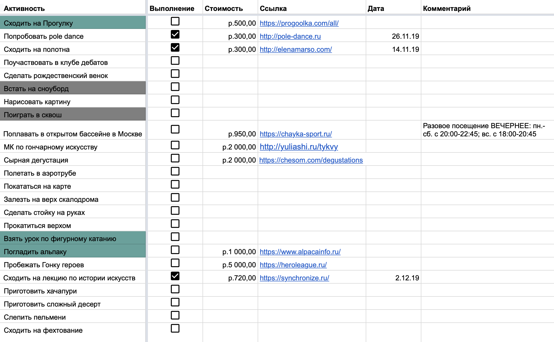The height and width of the screenshot is (342, 554).
Task: Visit the chayka-sport.ru link
Action: 296,134
